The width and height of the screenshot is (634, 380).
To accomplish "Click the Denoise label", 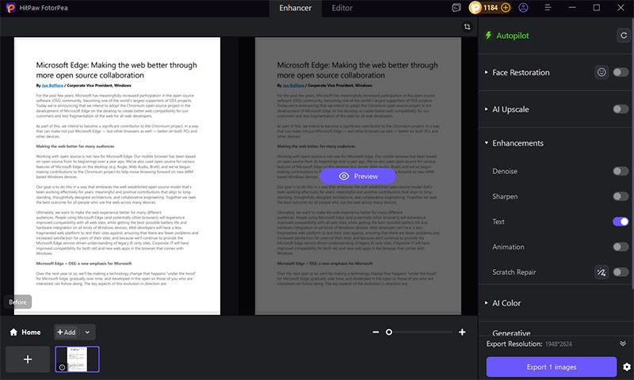I will tap(505, 171).
